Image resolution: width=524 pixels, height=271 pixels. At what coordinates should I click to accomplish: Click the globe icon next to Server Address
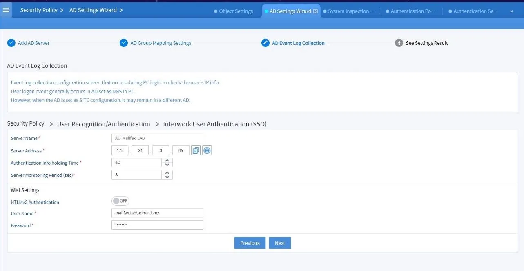tap(207, 150)
